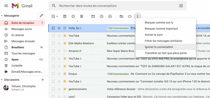Choose Transférer en tant que pièce jointe
The image size is (210, 98).
(x=166, y=53)
